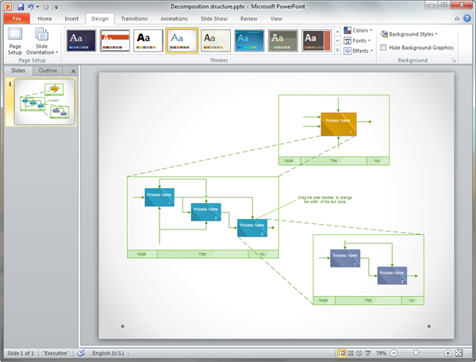Switch to Reading View icon in status bar
The image size is (476, 362).
[359, 353]
